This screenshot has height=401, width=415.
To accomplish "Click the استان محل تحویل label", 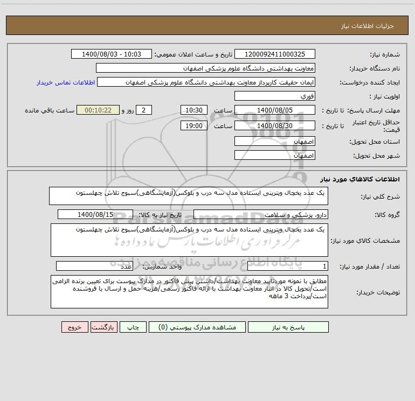I will tap(375, 142).
